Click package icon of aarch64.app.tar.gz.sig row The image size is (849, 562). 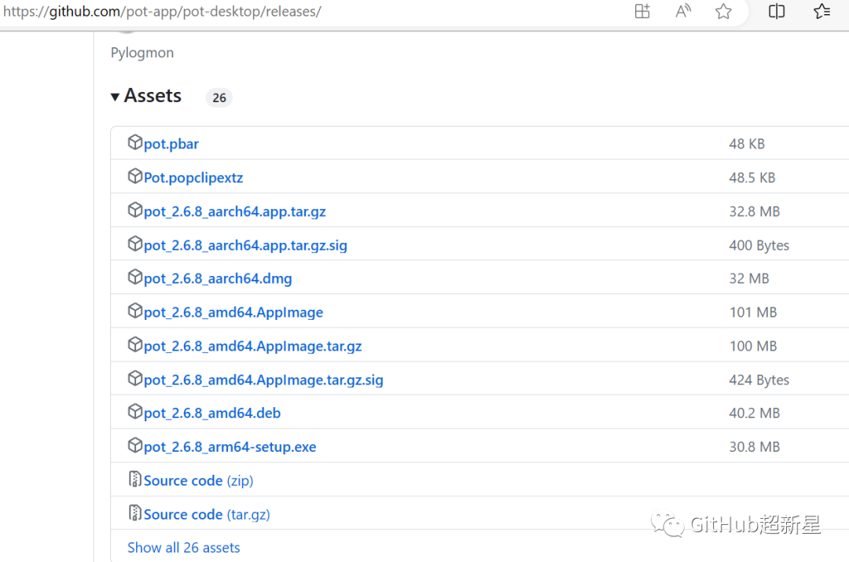(135, 244)
